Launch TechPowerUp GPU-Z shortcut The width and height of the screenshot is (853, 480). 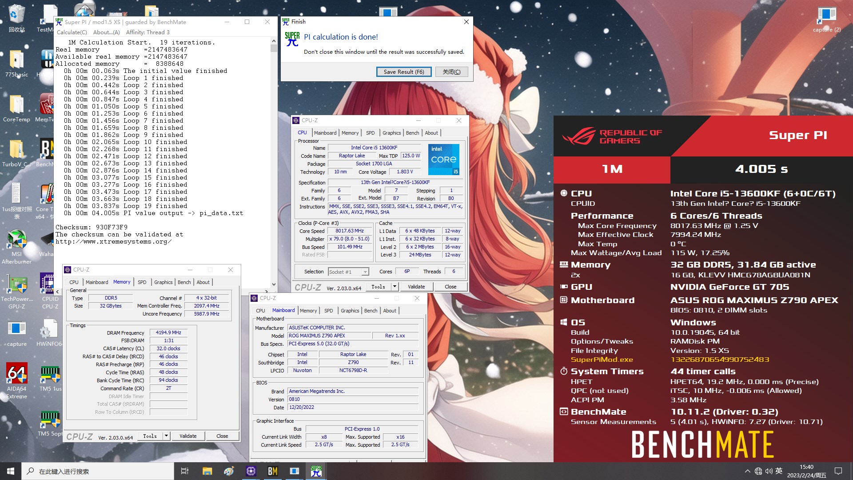coord(16,291)
